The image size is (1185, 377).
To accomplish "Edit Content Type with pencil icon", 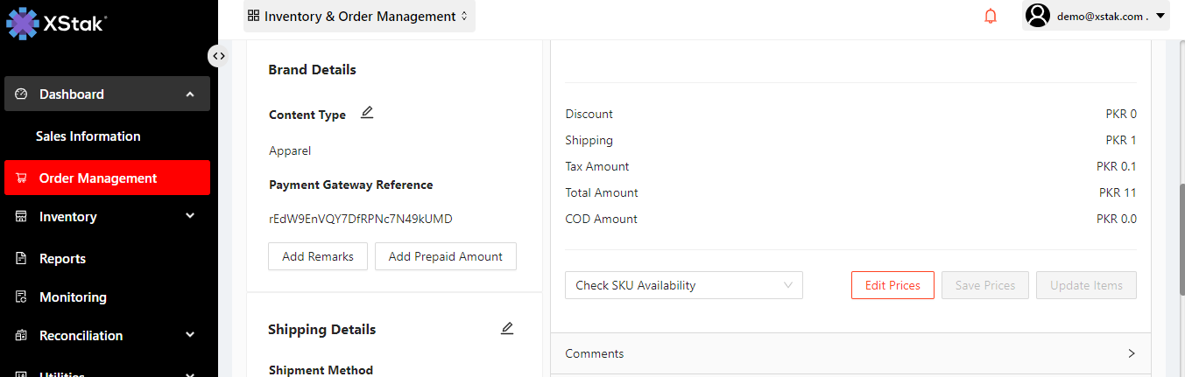I will pos(367,113).
